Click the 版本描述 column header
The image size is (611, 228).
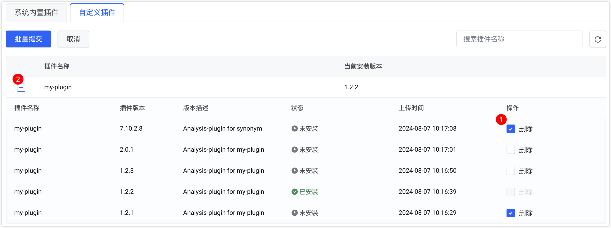point(196,108)
